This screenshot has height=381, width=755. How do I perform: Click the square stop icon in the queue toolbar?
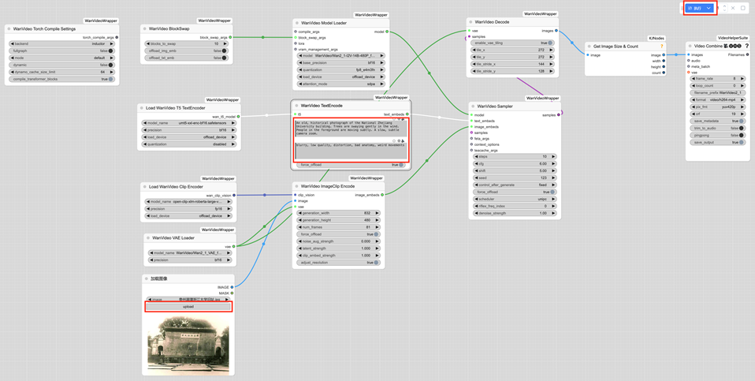[x=743, y=8]
